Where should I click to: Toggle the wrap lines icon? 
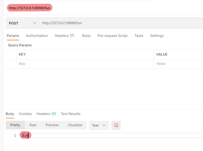coord(116,125)
